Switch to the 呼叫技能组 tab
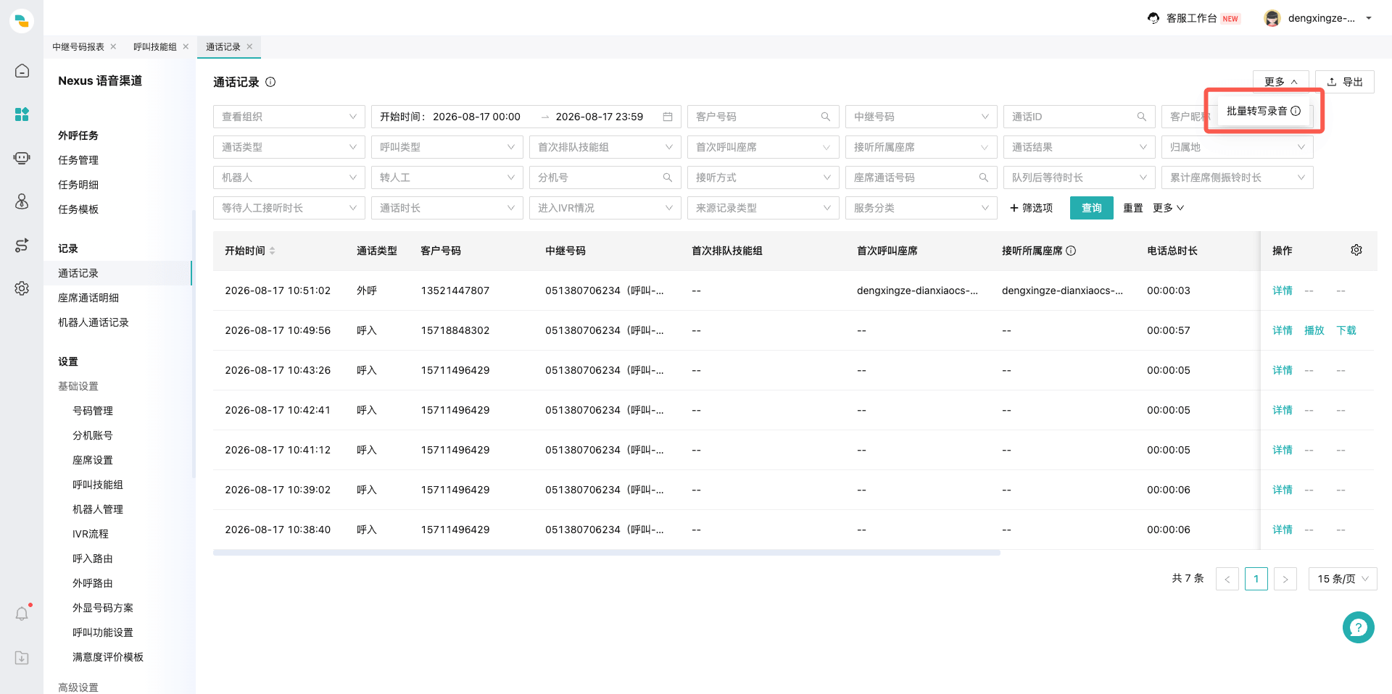Viewport: 1392px width, 694px height. click(155, 46)
